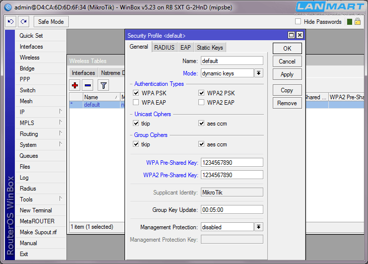Expand the MPLS submenu
Screen dimensions: 368x264
click(61, 123)
